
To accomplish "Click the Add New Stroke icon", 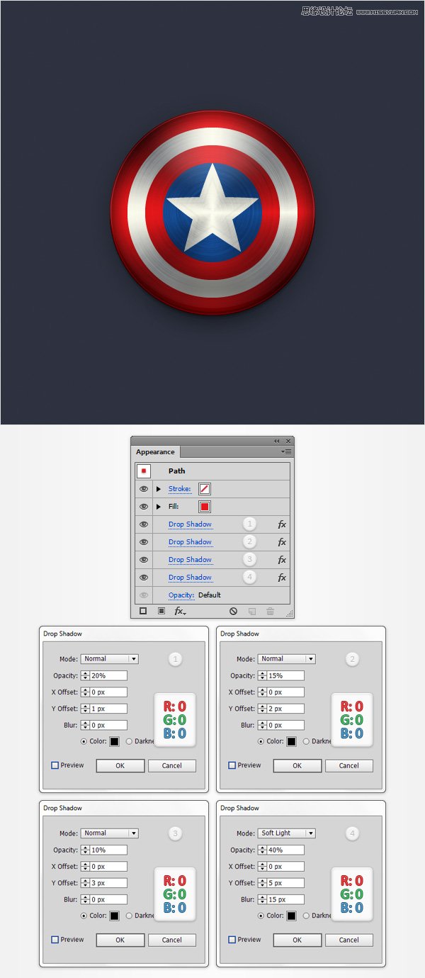I will [x=143, y=611].
